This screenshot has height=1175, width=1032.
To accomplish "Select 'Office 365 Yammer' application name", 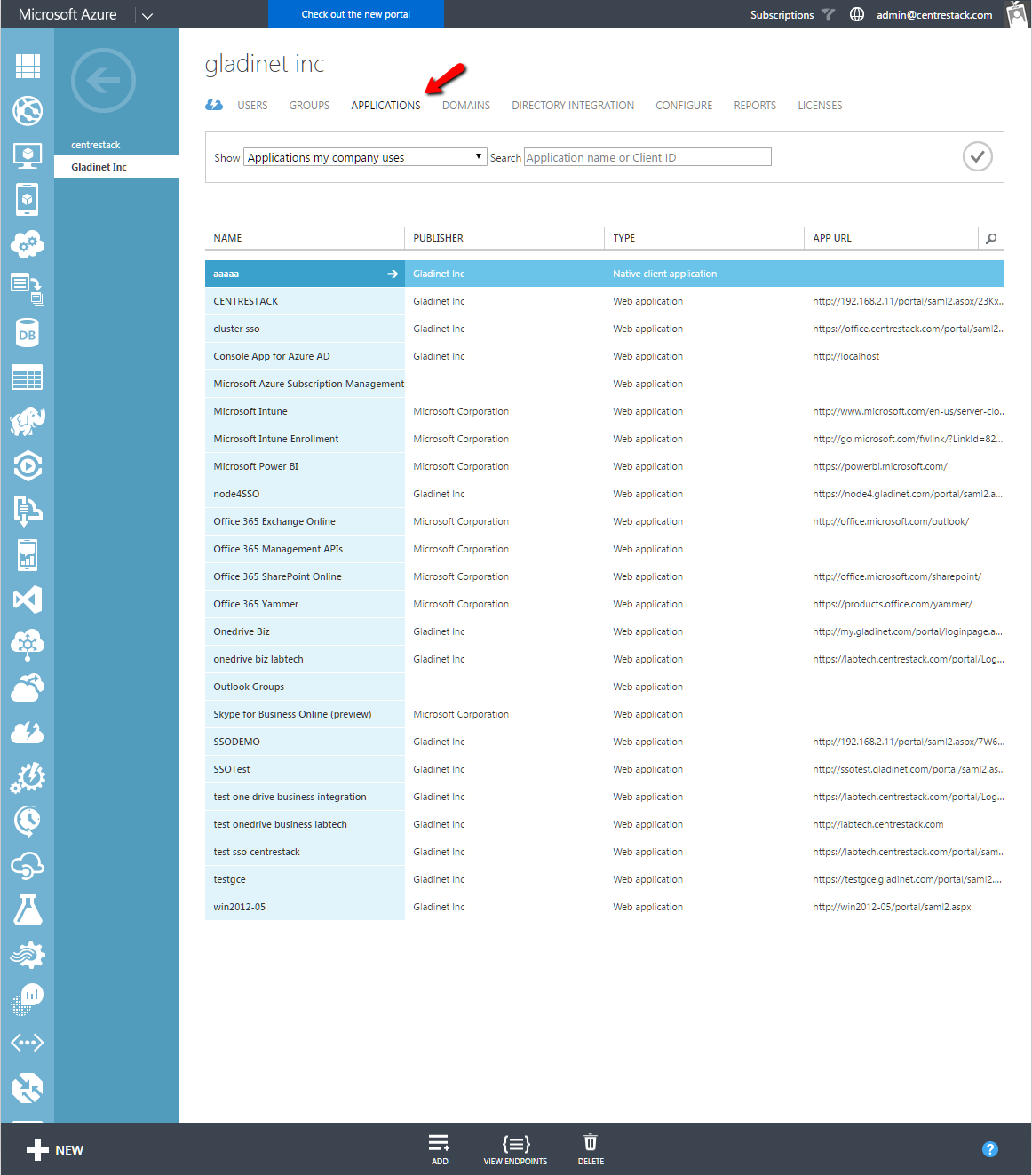I will [256, 604].
